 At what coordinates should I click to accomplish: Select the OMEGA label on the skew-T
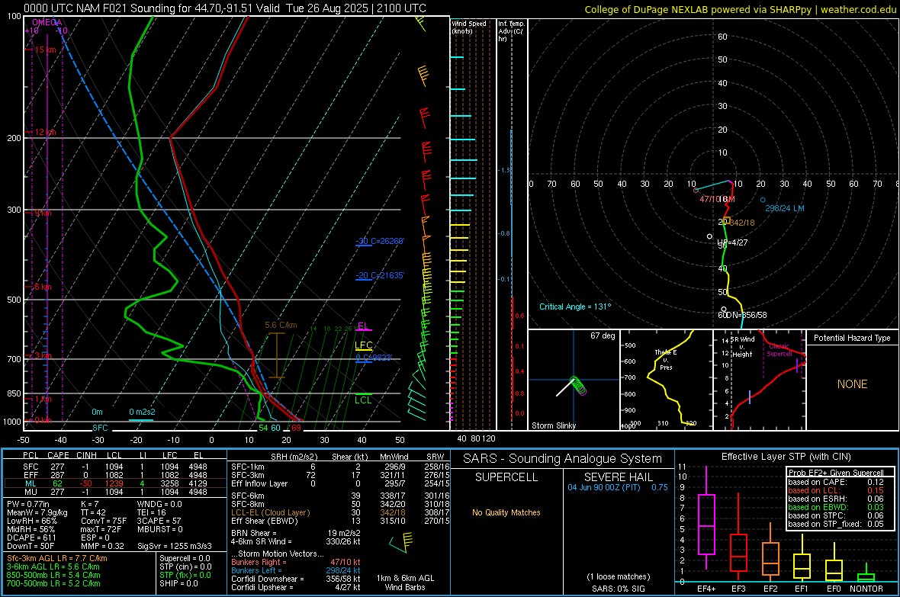[x=47, y=22]
